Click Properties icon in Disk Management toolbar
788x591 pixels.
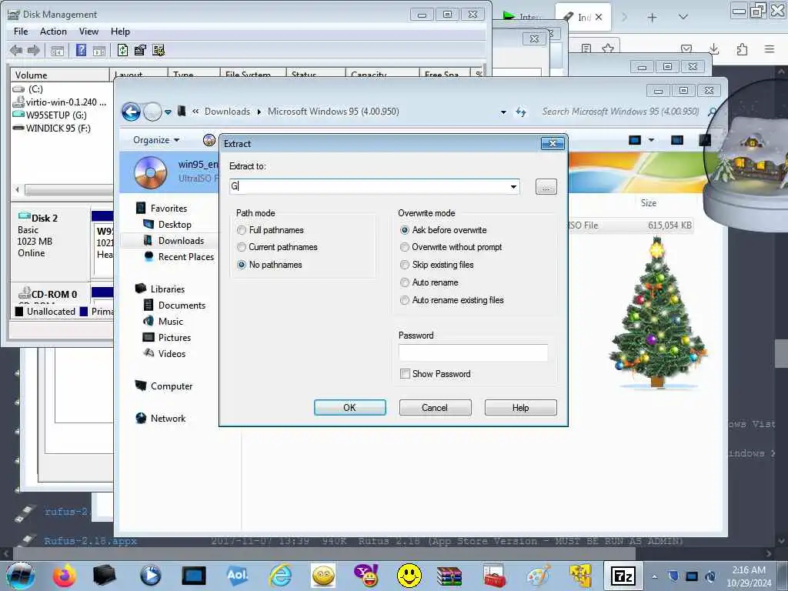coord(140,50)
